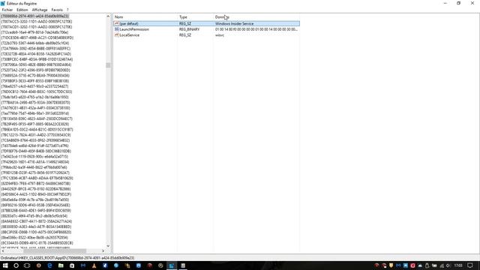Select the {7A076CE1-4B31-452a...} key

(x=35, y=108)
